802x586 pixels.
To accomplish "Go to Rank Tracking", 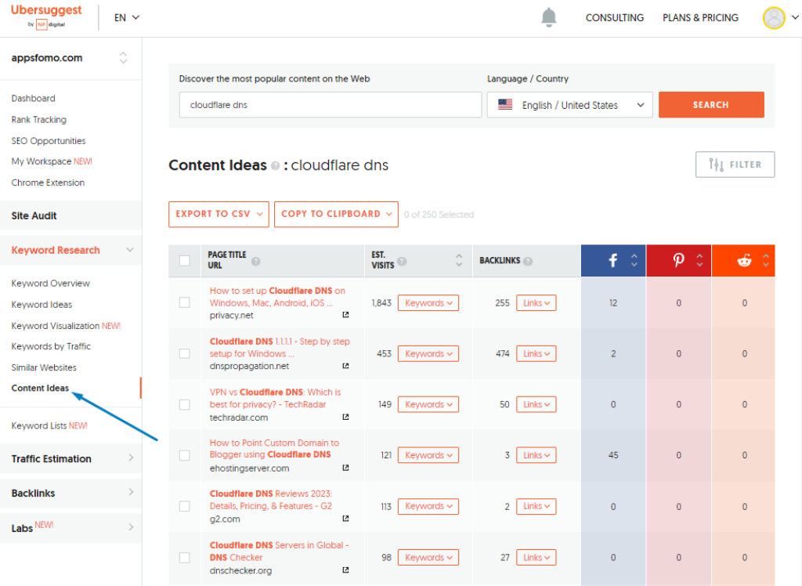I will tap(39, 119).
